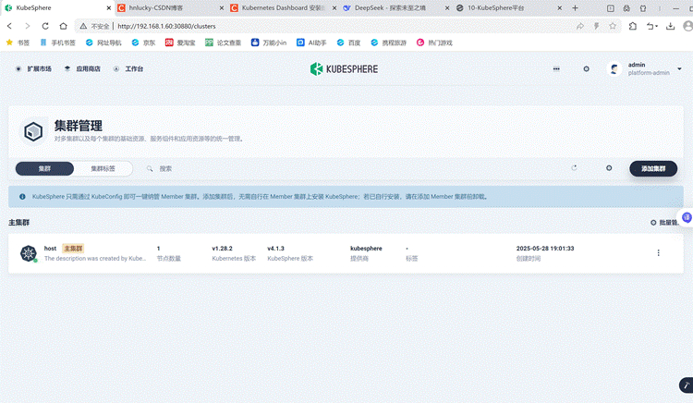The image size is (693, 403).
Task: Open the 百度 bookmark
Action: pyautogui.click(x=348, y=43)
